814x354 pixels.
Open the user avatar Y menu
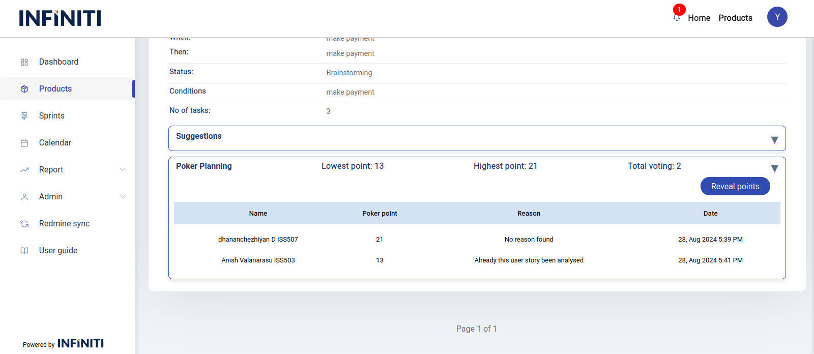click(x=777, y=17)
